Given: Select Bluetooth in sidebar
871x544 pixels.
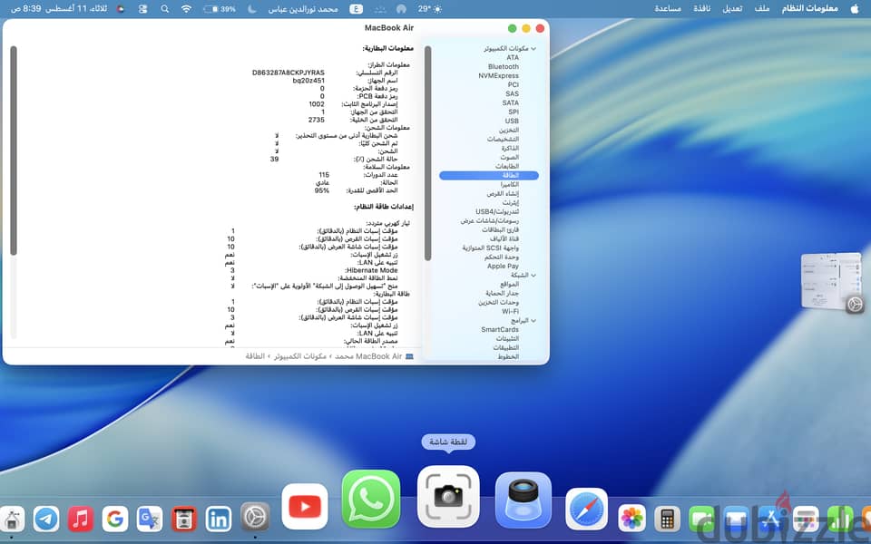Looking at the screenshot, I should pyautogui.click(x=504, y=66).
